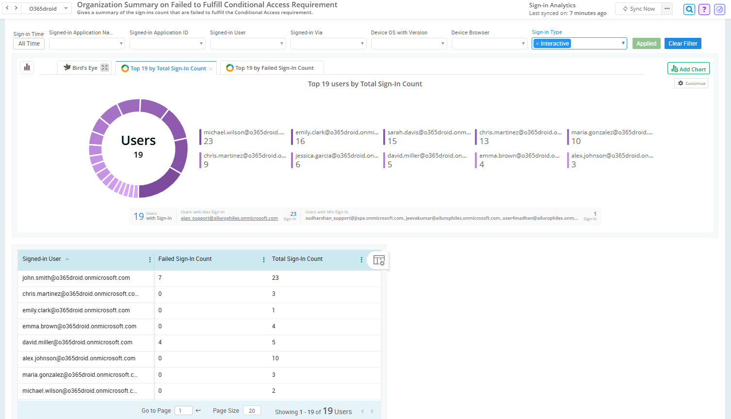
Task: Remove the Interactive filter tag
Action: [537, 44]
